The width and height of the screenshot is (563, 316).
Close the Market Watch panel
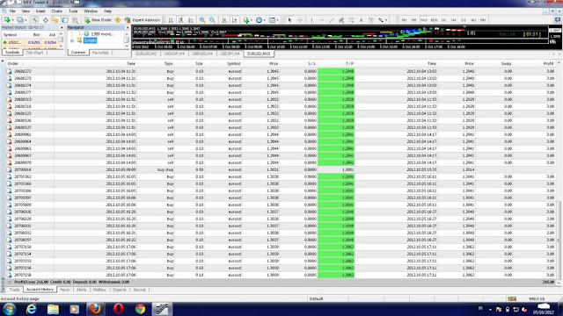(62, 27)
